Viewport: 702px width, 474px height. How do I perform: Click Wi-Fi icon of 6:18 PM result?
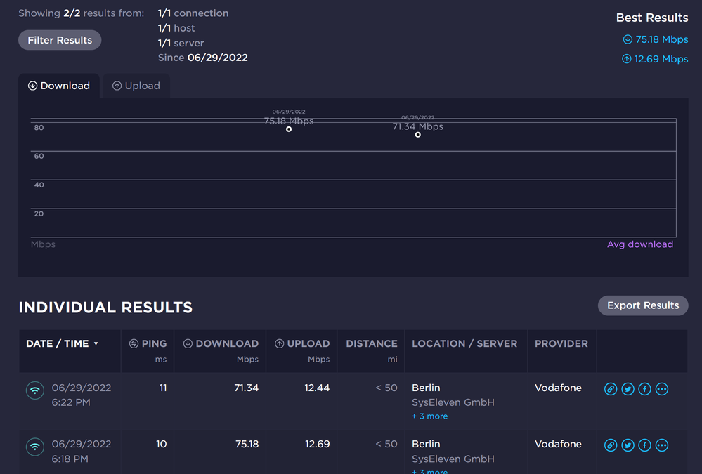35,447
